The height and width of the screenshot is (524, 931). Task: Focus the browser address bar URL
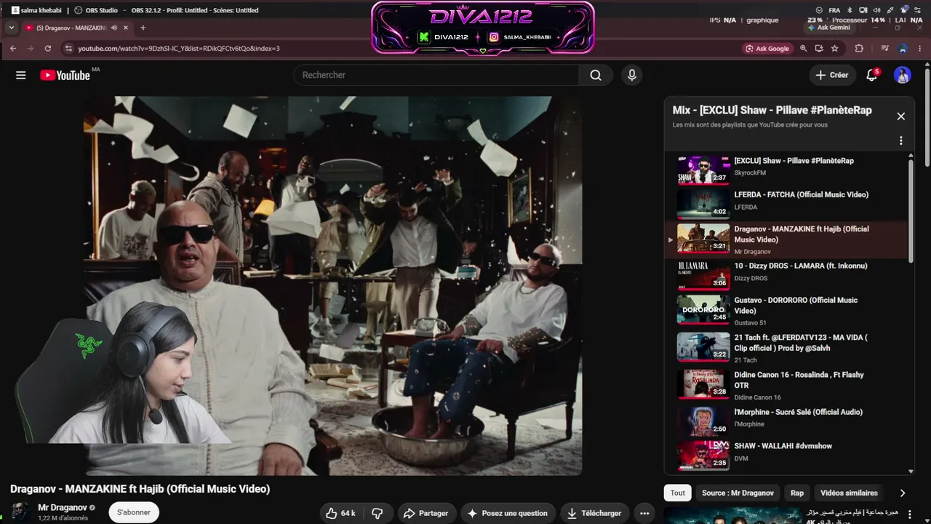click(179, 48)
